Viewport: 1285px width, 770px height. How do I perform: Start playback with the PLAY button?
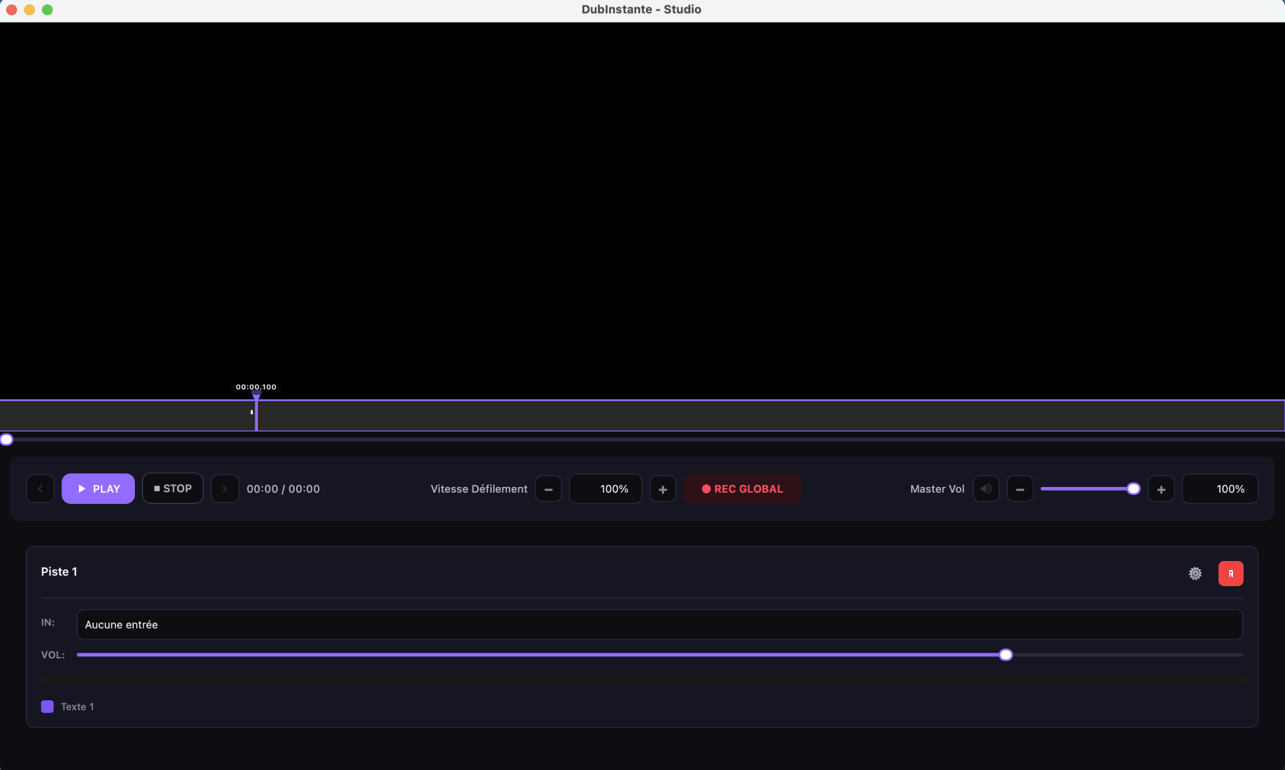98,489
